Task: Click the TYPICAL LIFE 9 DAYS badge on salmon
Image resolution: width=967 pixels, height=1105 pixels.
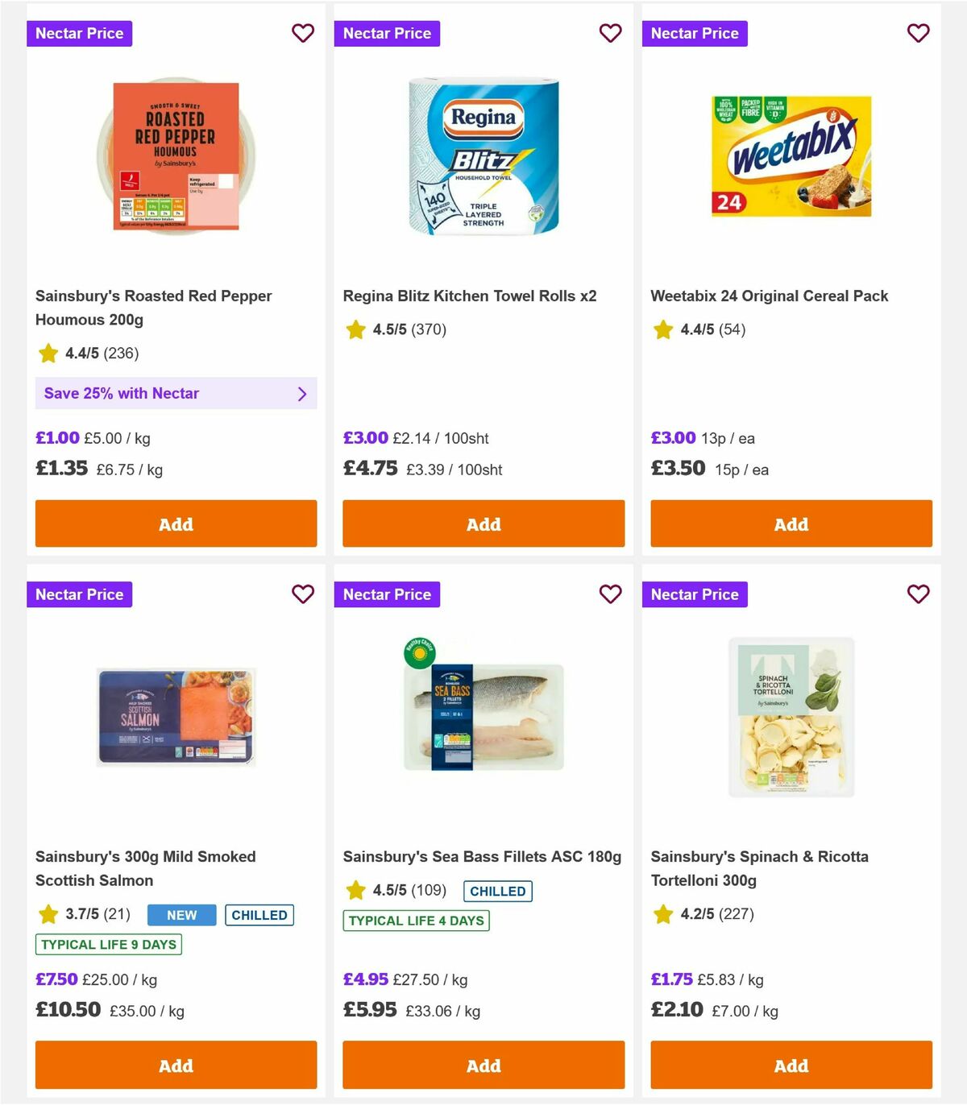Action: tap(108, 945)
